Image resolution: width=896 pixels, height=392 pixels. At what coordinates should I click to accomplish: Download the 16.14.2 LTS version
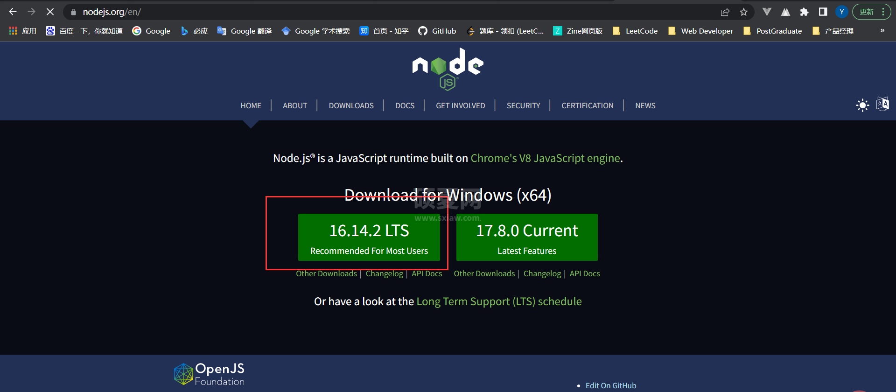pos(369,238)
